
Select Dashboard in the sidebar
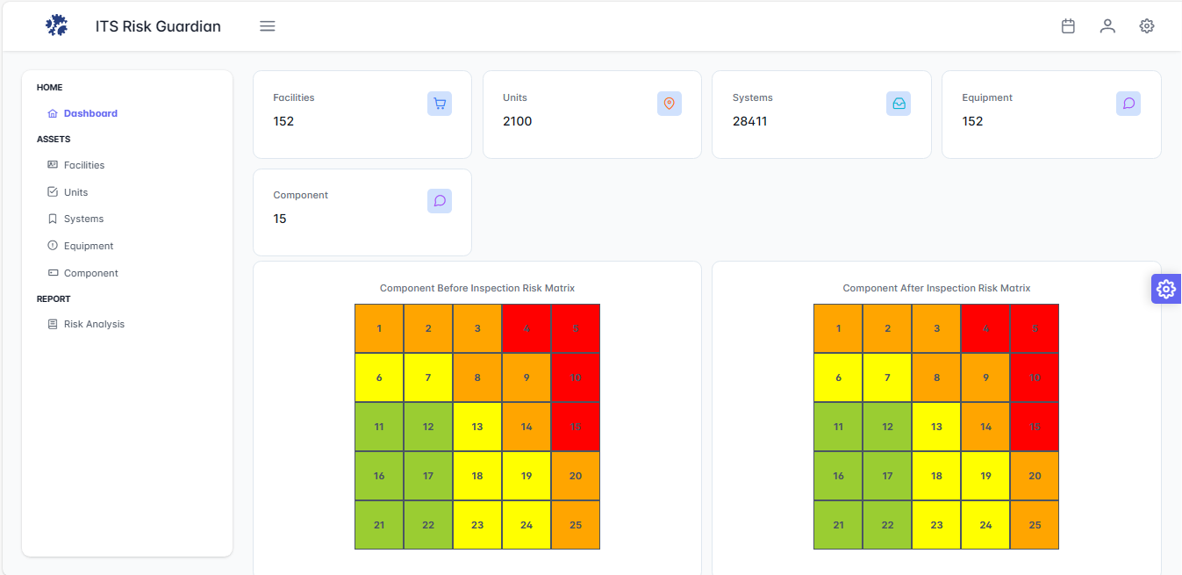coord(90,113)
